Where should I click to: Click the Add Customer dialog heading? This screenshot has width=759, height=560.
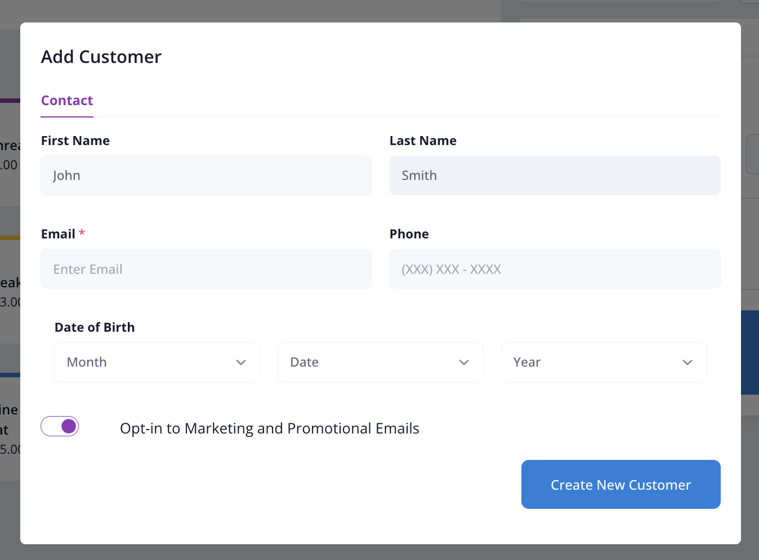pyautogui.click(x=101, y=57)
